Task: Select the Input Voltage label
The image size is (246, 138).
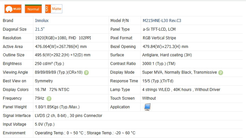Action: 15,124
